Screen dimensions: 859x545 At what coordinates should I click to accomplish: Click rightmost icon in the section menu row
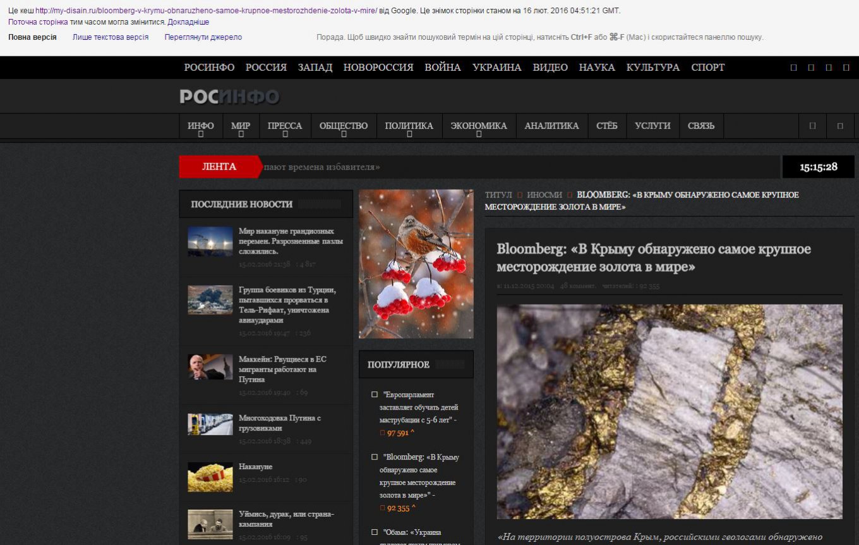[x=840, y=126]
